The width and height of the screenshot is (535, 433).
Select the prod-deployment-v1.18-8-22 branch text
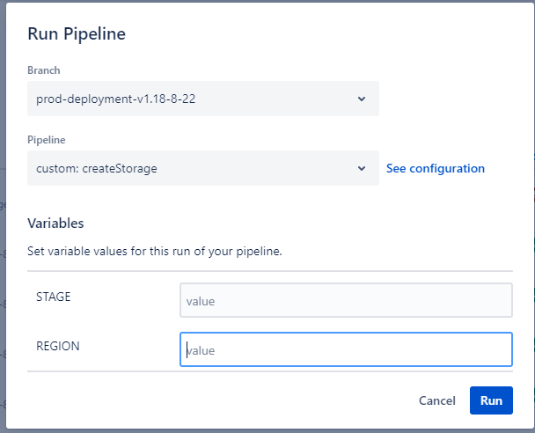tap(115, 99)
